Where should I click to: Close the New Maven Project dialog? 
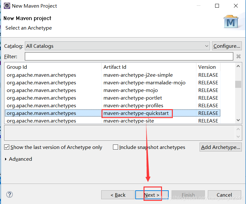pyautogui.click(x=235, y=6)
